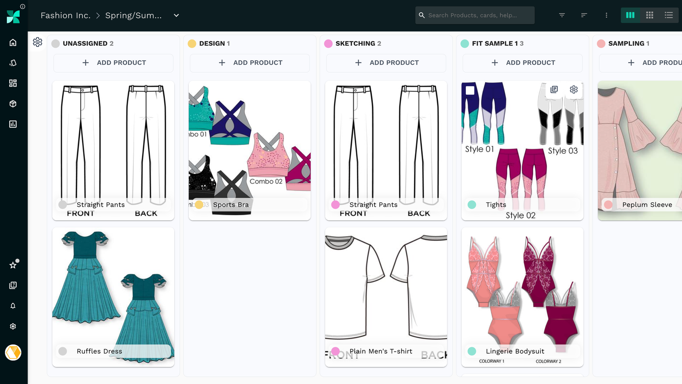Go to Fashion Inc. in the breadcrumb

point(65,15)
